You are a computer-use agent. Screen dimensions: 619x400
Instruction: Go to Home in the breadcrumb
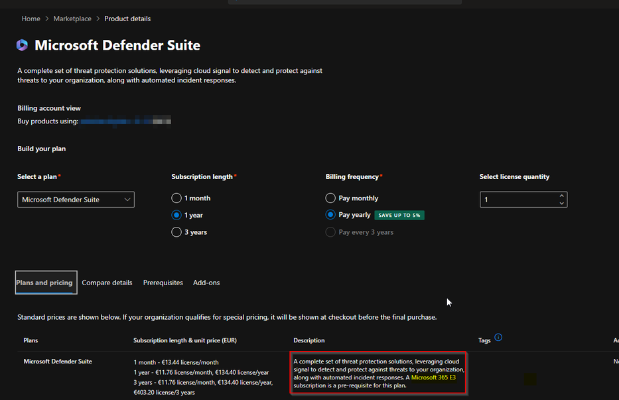[x=31, y=19]
